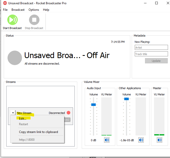Image resolution: width=170 pixels, height=158 pixels.
Task: Click the Disconnected status text
Action: 57,113
